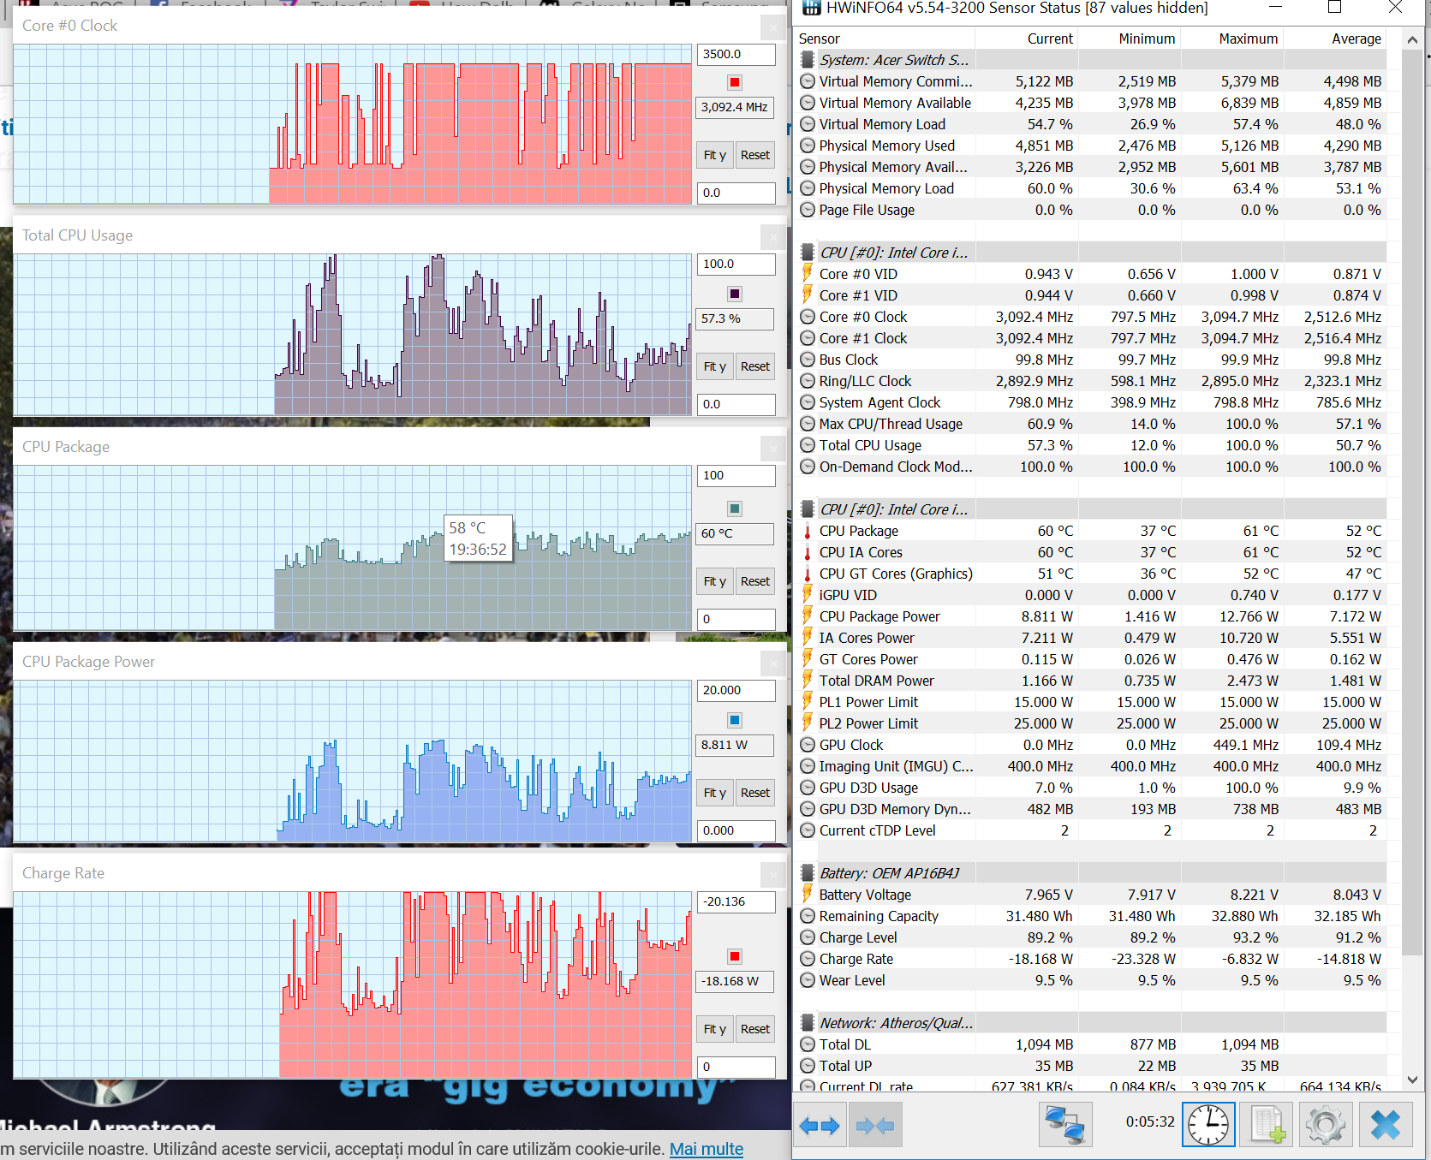Select the Total DL network row
Viewport: 1431px width, 1160px height.
[1091, 1044]
